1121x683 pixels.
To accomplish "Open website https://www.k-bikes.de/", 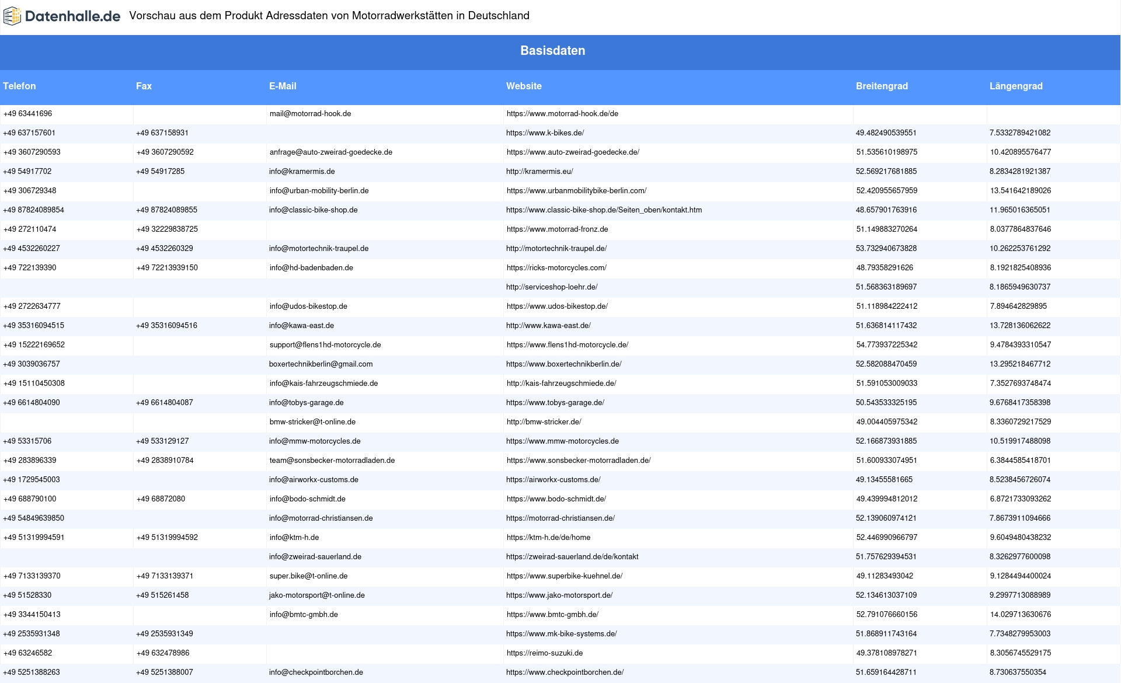I will click(545, 133).
